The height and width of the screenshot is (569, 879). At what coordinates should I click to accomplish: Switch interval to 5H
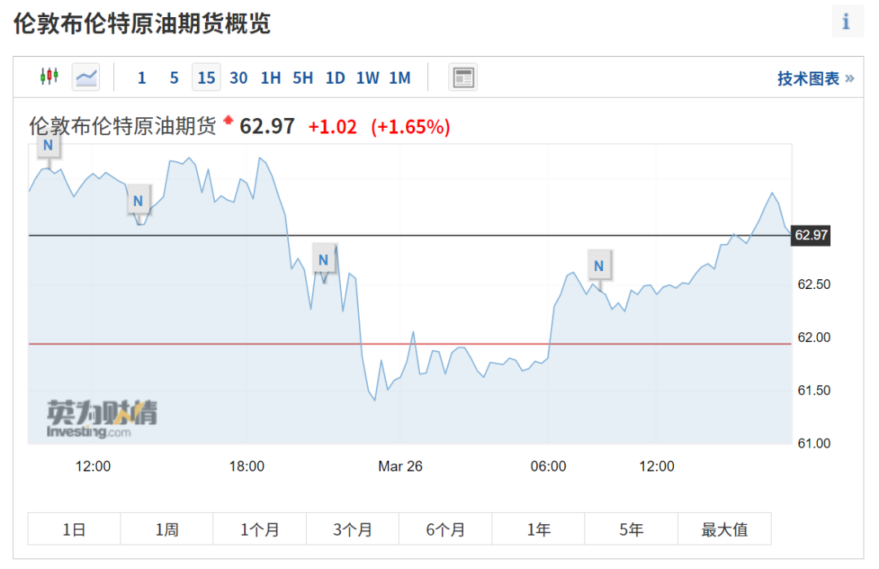tap(303, 78)
